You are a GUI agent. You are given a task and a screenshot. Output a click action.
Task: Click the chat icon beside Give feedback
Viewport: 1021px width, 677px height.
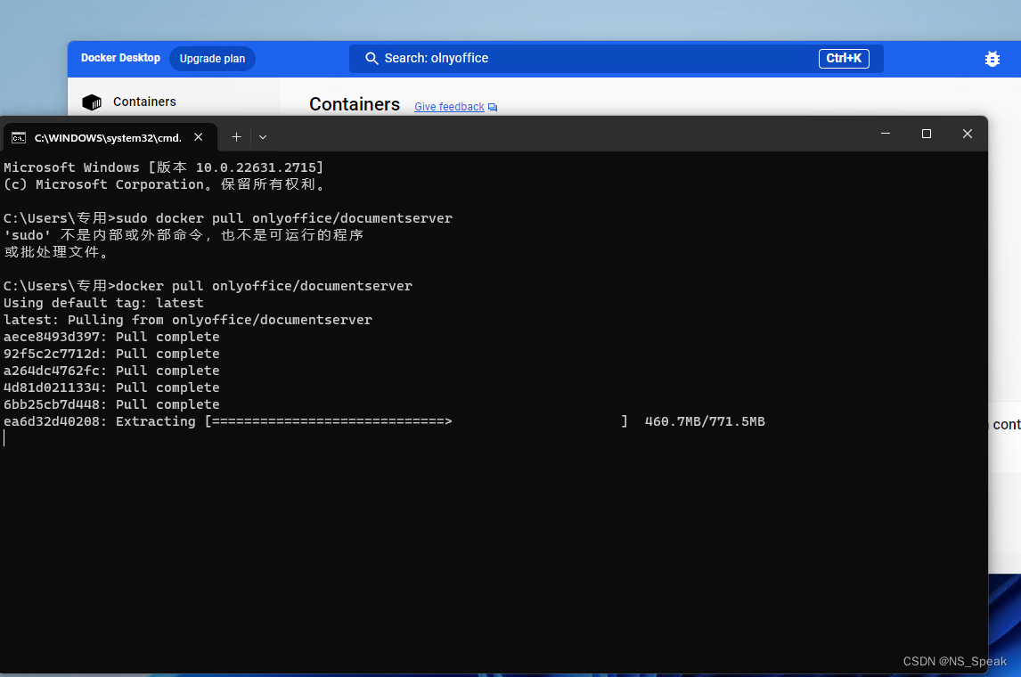tap(493, 106)
